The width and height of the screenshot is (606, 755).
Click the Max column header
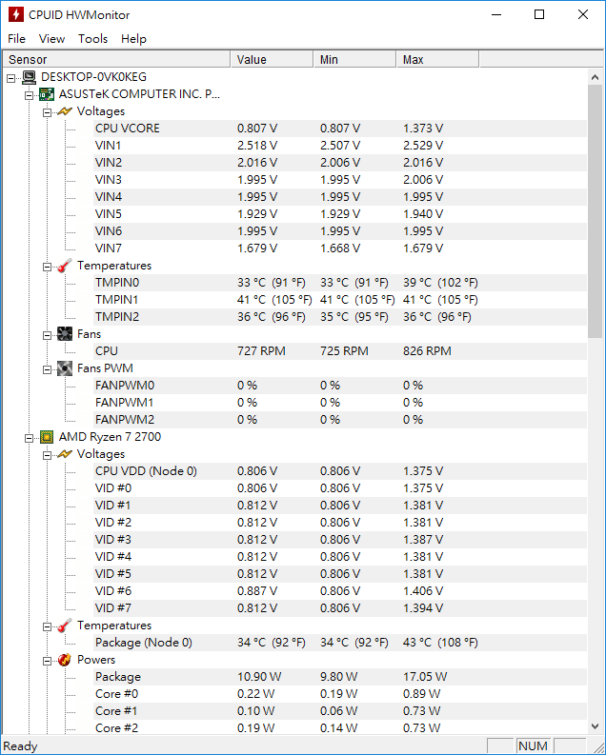point(437,59)
